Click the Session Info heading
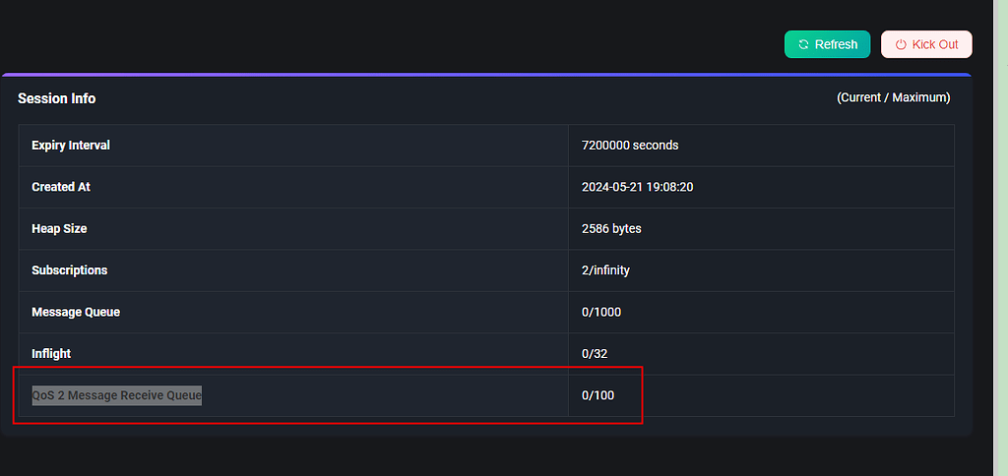This screenshot has height=476, width=1008. [56, 98]
